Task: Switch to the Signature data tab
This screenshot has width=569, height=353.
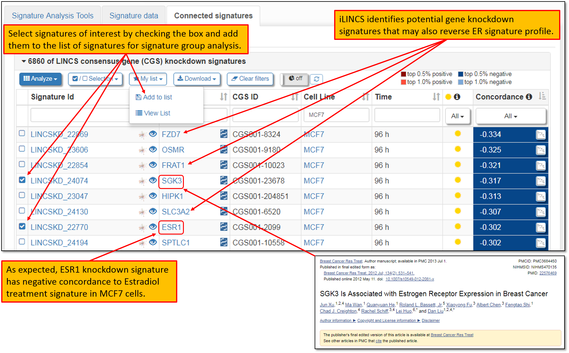Action: tap(133, 16)
